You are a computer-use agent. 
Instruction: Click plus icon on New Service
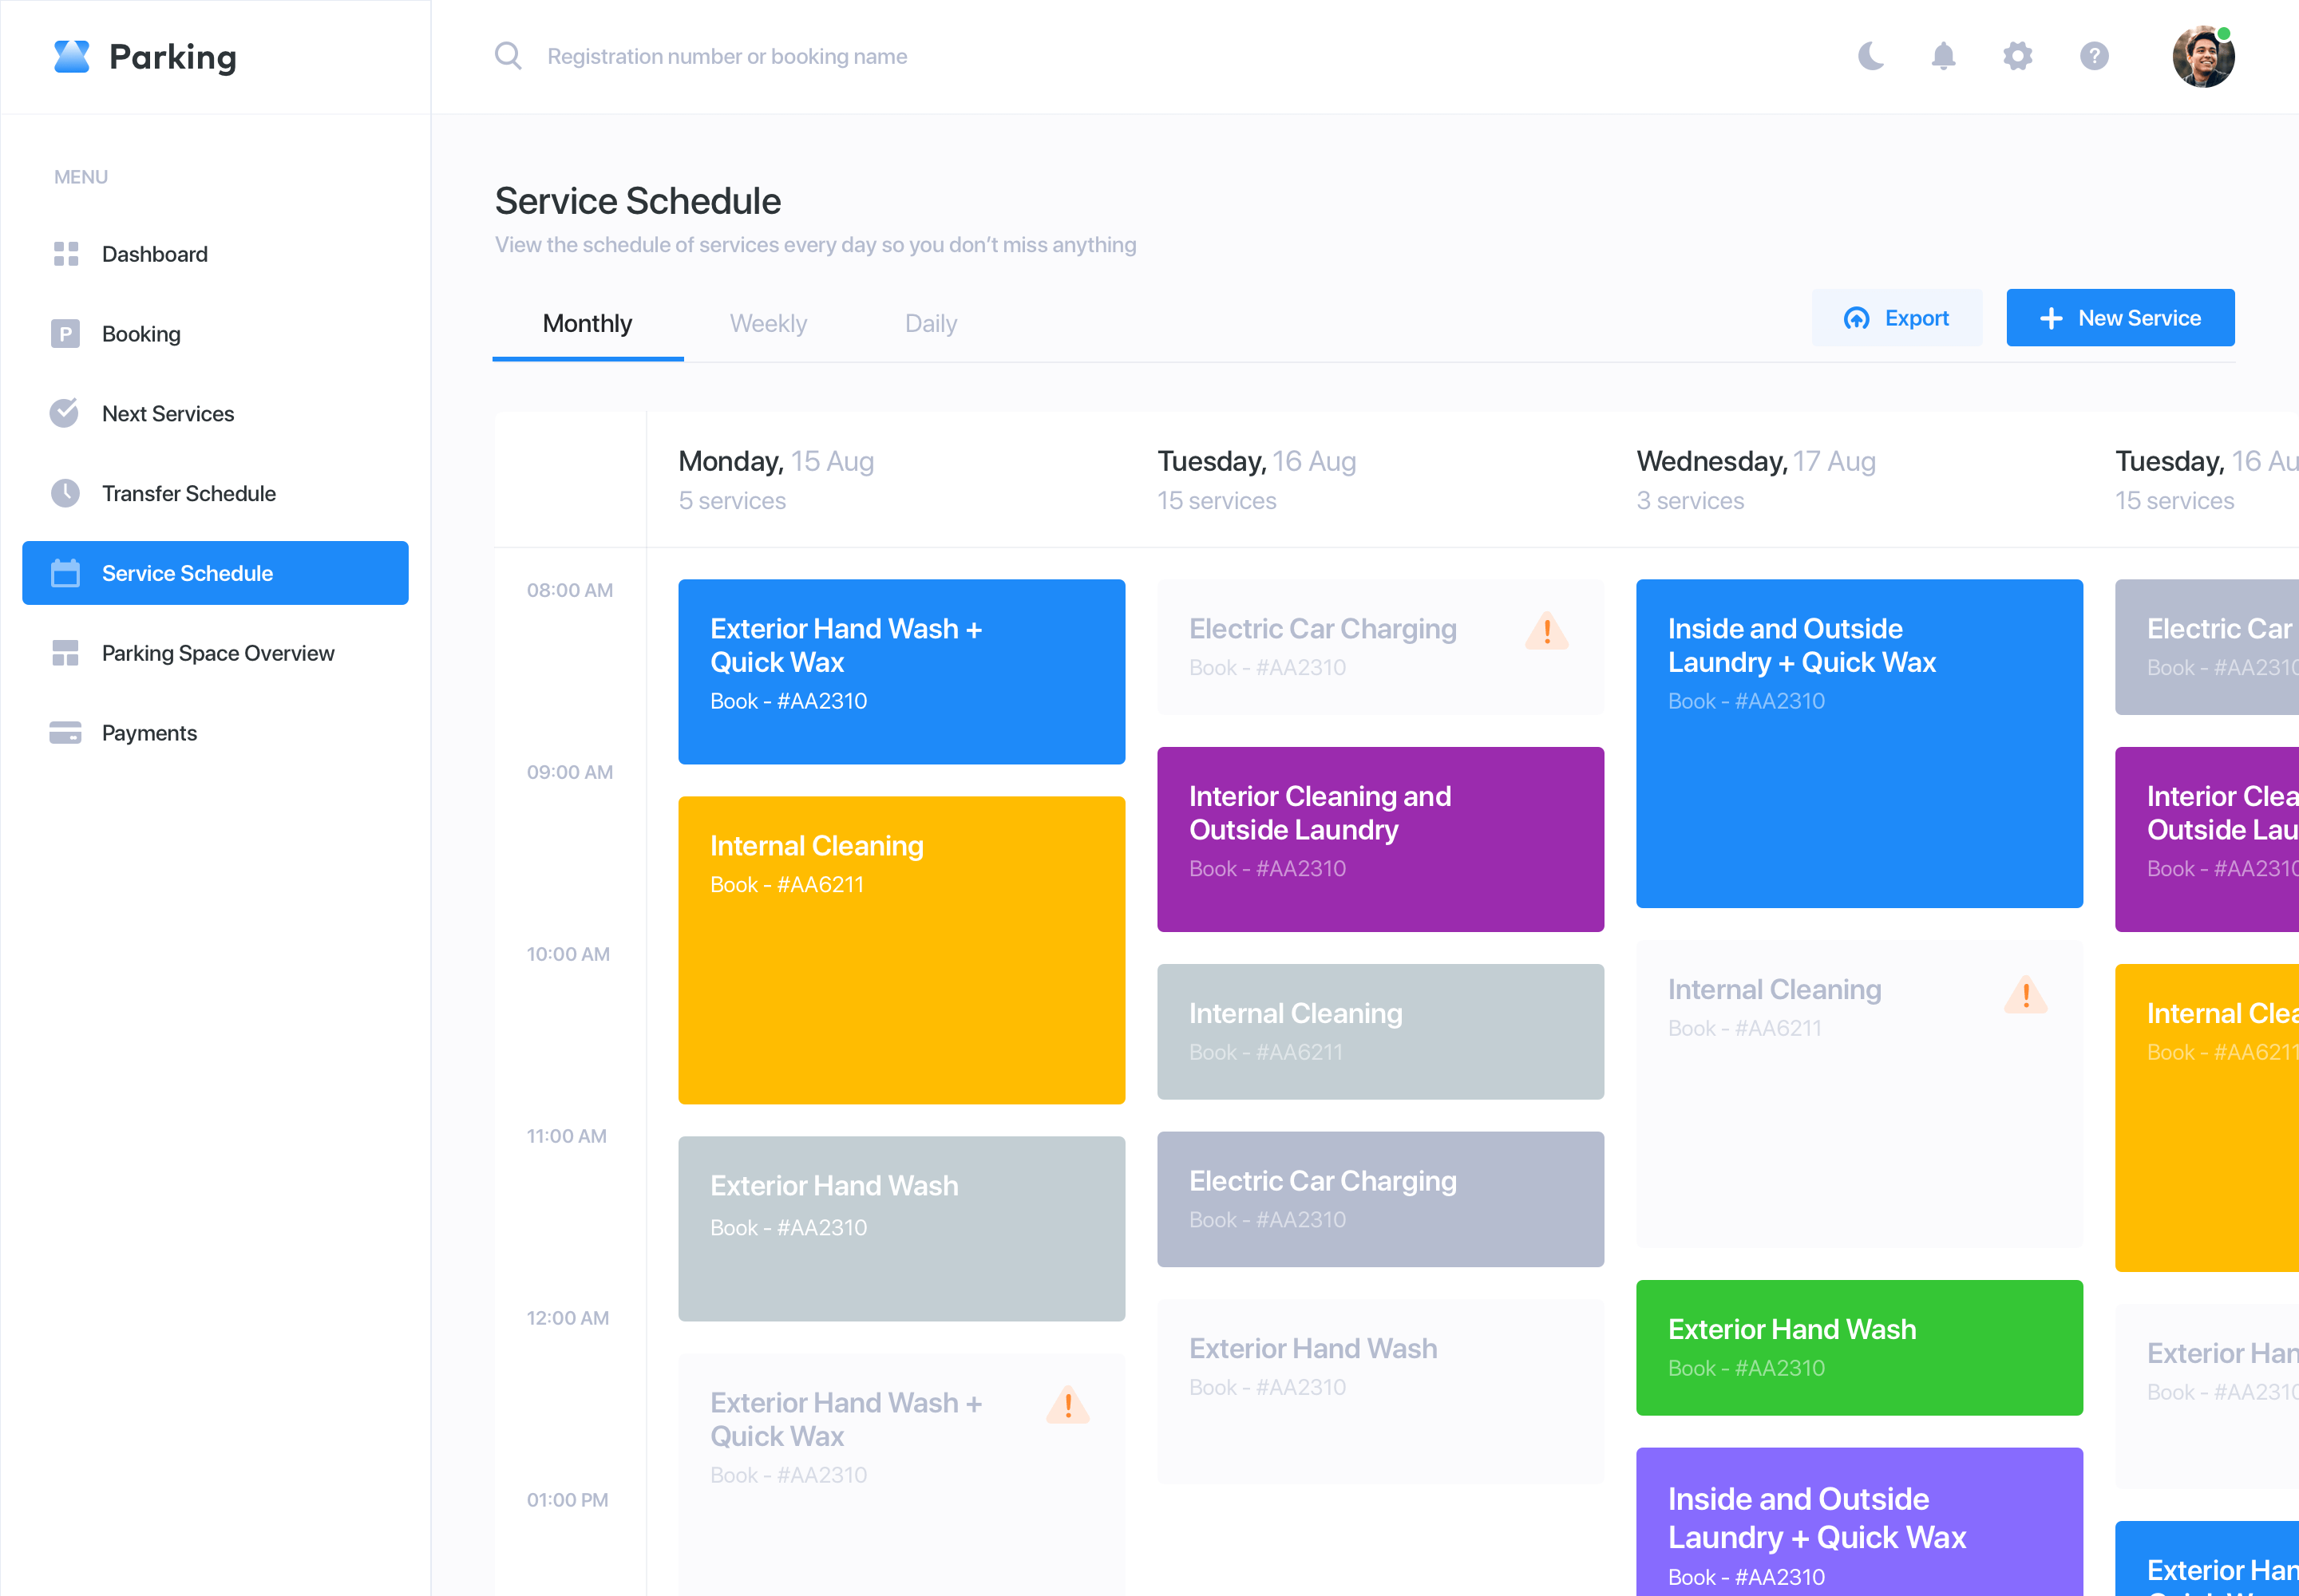[x=2051, y=319]
